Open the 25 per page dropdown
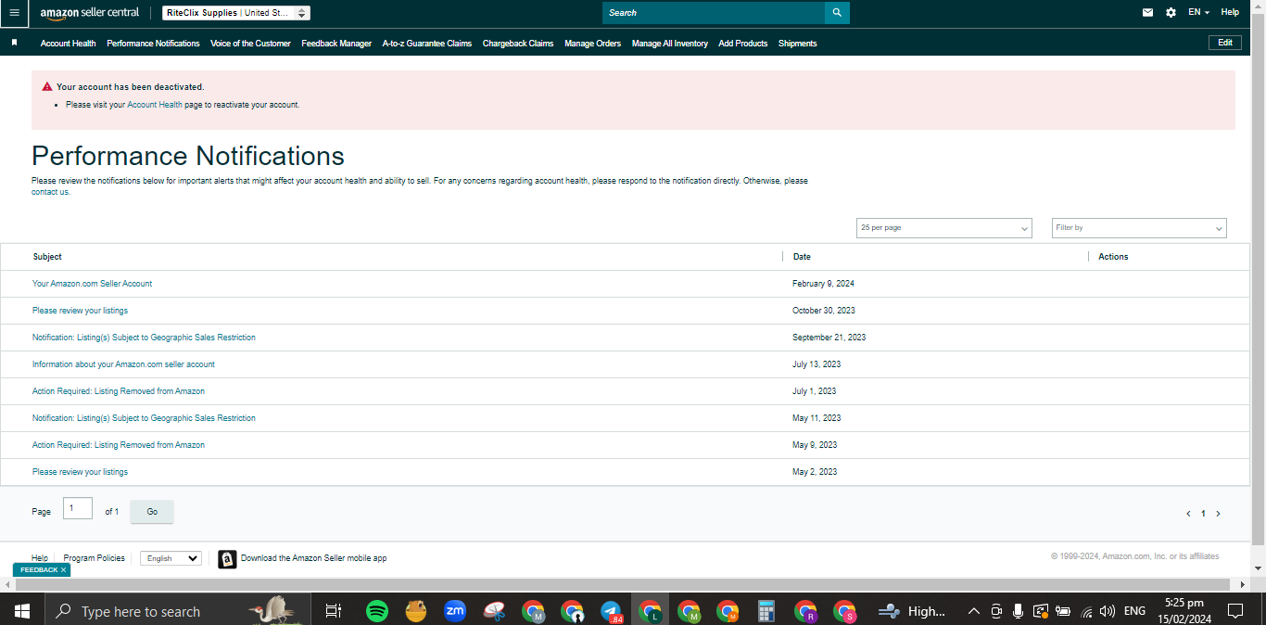 pyautogui.click(x=943, y=228)
